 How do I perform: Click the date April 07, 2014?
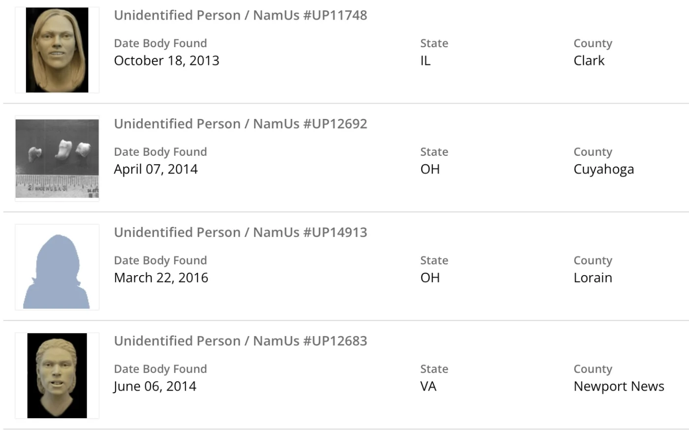(156, 170)
